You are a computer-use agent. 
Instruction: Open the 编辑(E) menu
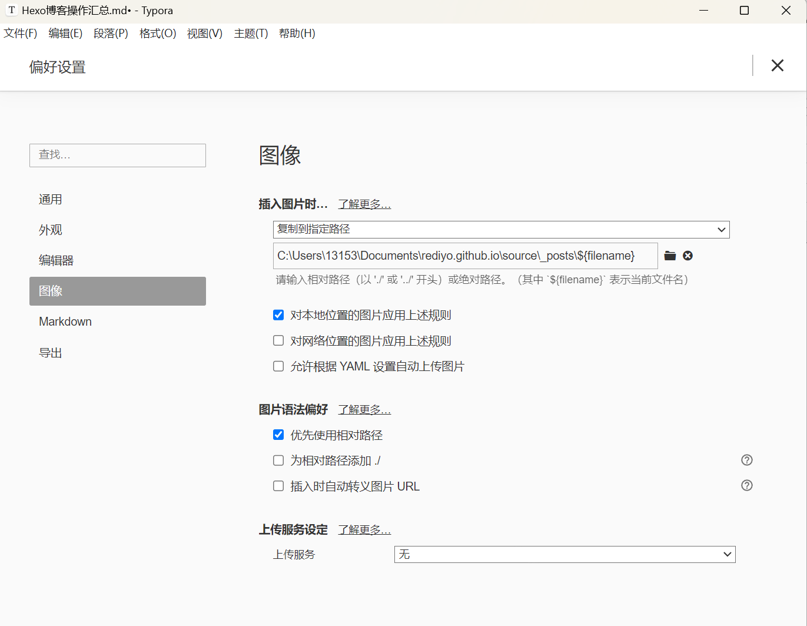(x=65, y=34)
